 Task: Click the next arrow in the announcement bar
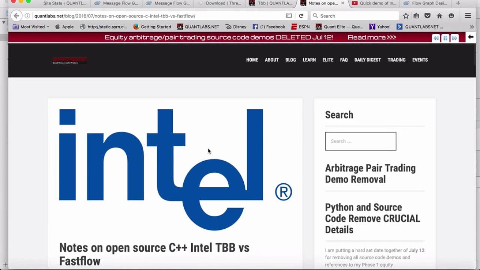point(454,38)
